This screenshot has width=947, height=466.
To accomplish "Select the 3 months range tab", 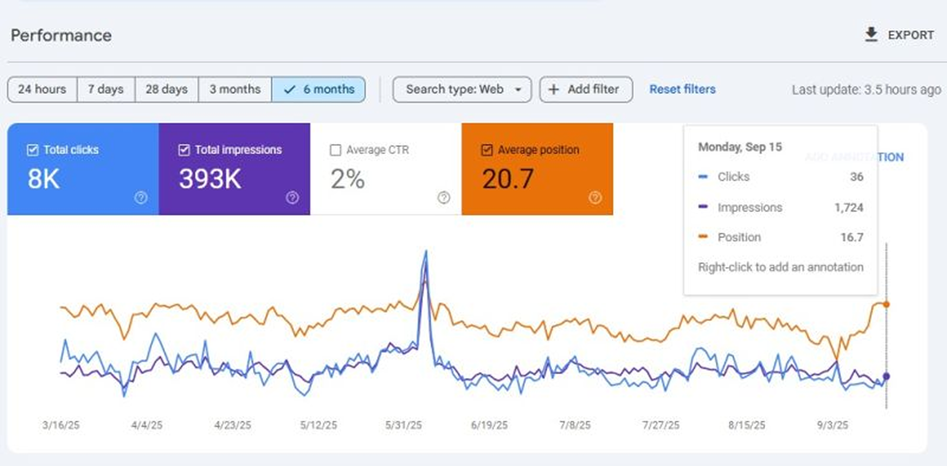I will [235, 89].
